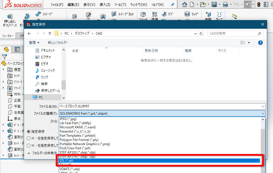Expand the アノテート アイテム node

click(3, 81)
